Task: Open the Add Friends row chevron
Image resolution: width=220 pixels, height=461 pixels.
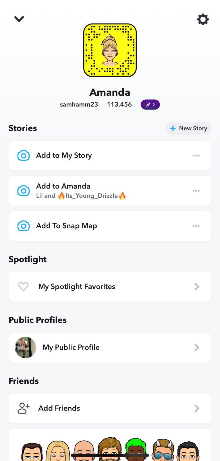Action: (197, 408)
